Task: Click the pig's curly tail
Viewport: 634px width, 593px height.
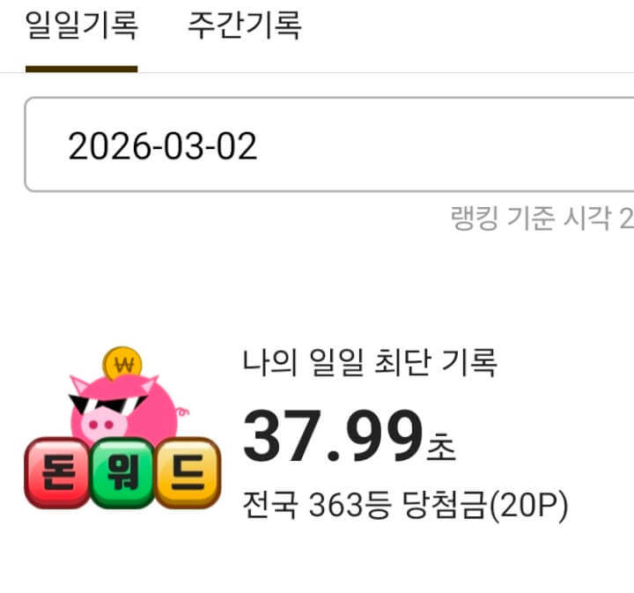Action: 182,411
